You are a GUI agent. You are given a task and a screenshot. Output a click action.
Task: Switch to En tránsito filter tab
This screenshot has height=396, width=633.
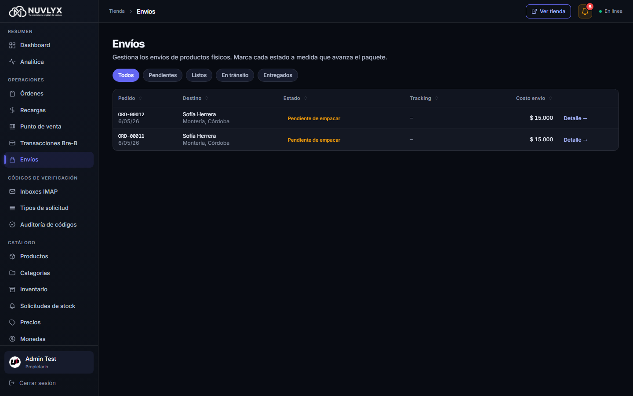click(x=235, y=75)
